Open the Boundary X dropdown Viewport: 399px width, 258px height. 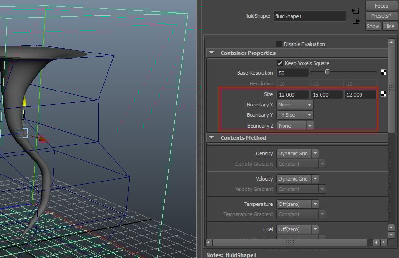[295, 105]
